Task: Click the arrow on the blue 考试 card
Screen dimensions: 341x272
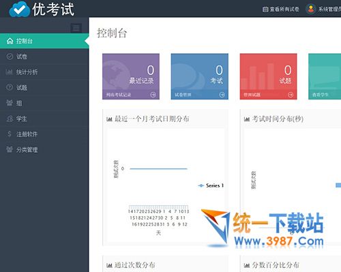Action: coord(222,95)
